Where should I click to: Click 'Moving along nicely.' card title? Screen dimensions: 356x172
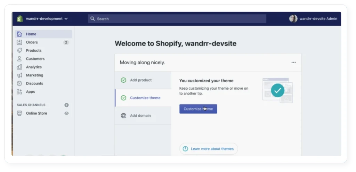(142, 63)
